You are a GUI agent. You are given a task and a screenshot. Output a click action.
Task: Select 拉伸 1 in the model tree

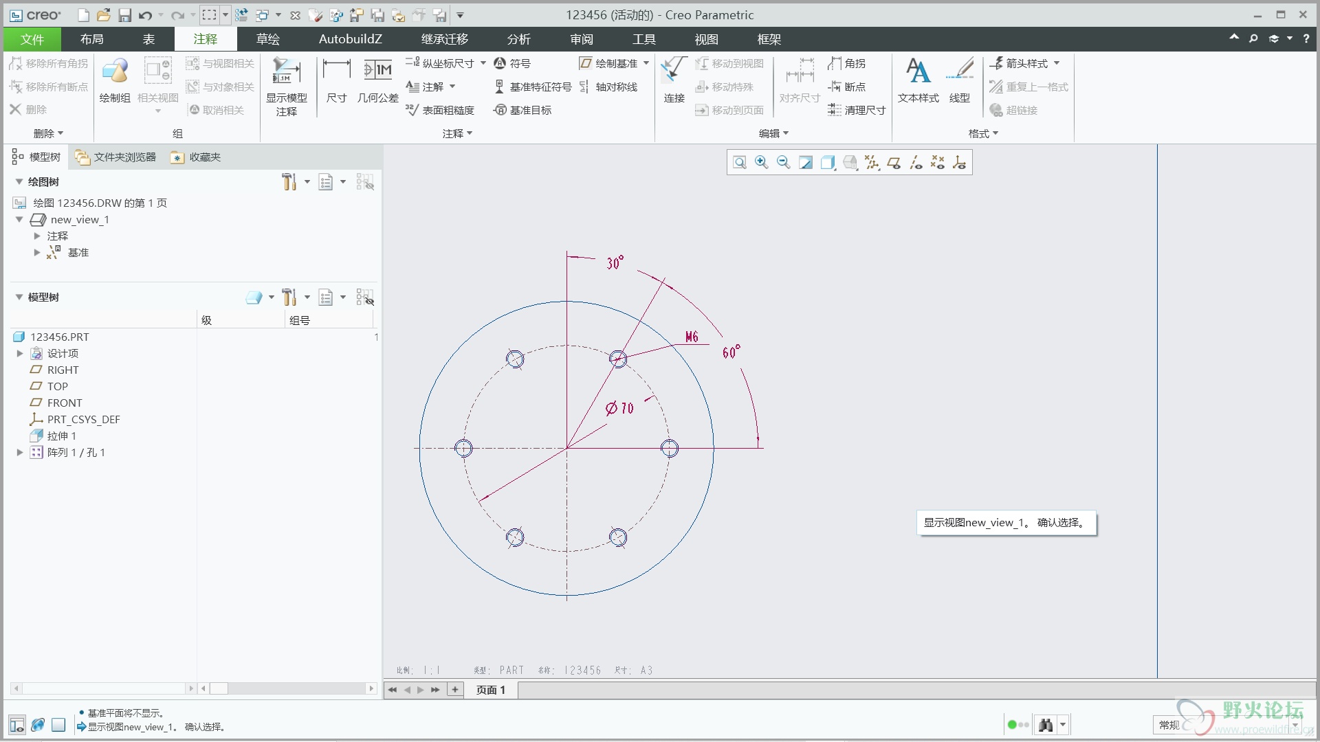coord(62,436)
